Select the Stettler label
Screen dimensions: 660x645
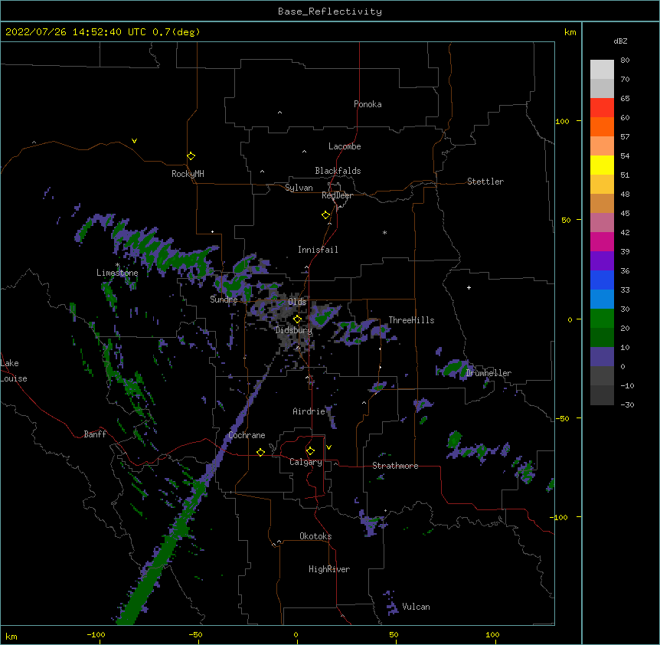(485, 182)
